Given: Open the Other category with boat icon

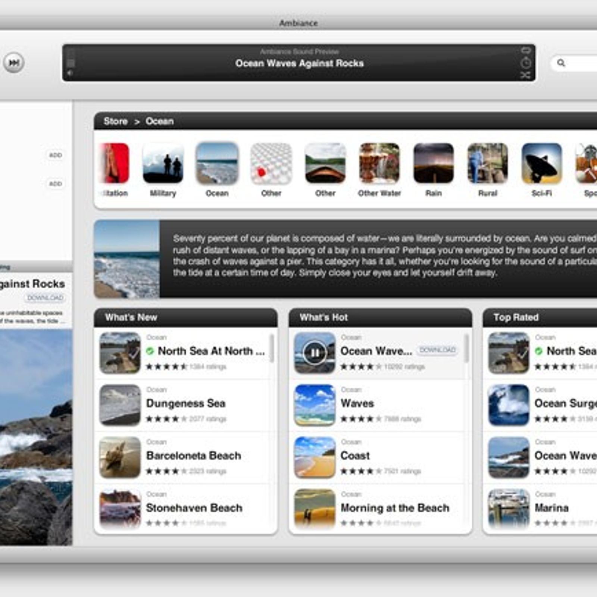Looking at the screenshot, I should [x=325, y=163].
